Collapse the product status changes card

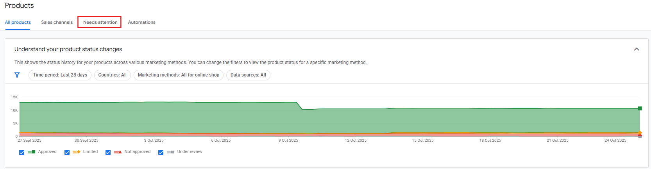[637, 49]
